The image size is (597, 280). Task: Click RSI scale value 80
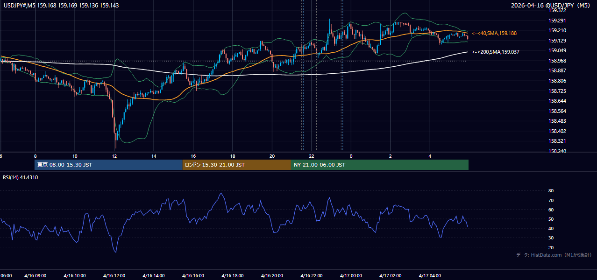551,191
